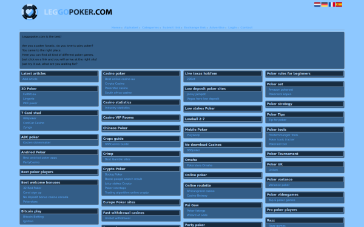Open Bitcoin Betting link
Viewport: 364px width, 227px height.
(x=33, y=217)
